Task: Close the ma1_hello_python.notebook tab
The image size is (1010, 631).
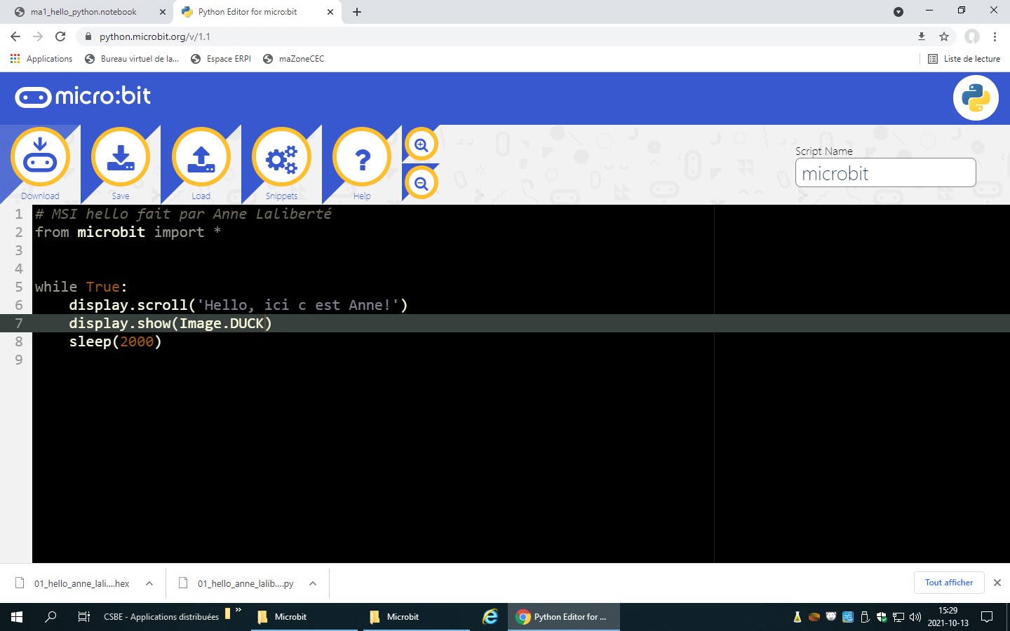Action: [162, 12]
